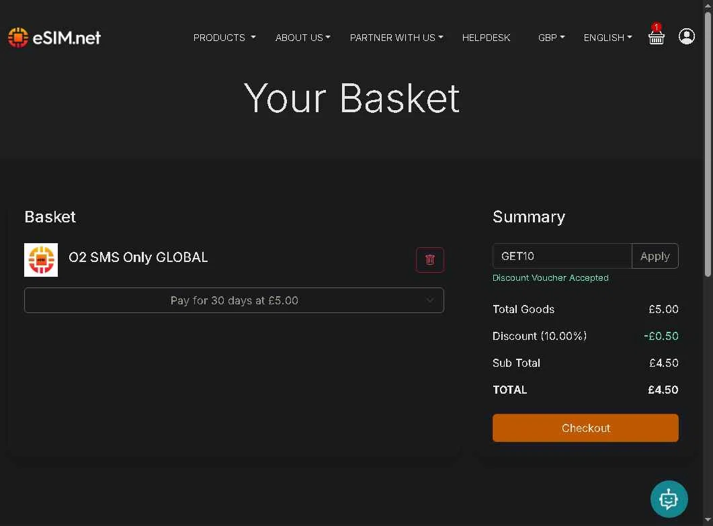The height and width of the screenshot is (526, 713).
Task: Expand the PRODUCTS menu
Action: point(224,38)
